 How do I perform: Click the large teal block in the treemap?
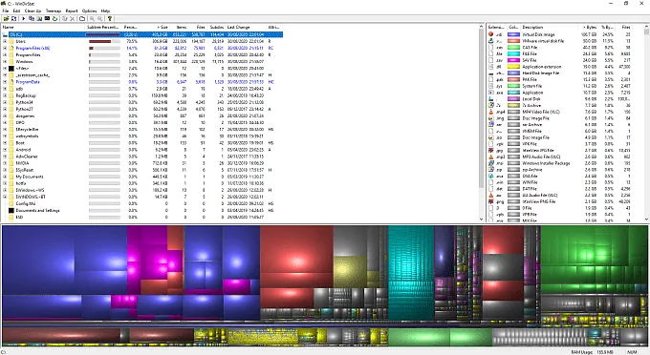pos(411,272)
